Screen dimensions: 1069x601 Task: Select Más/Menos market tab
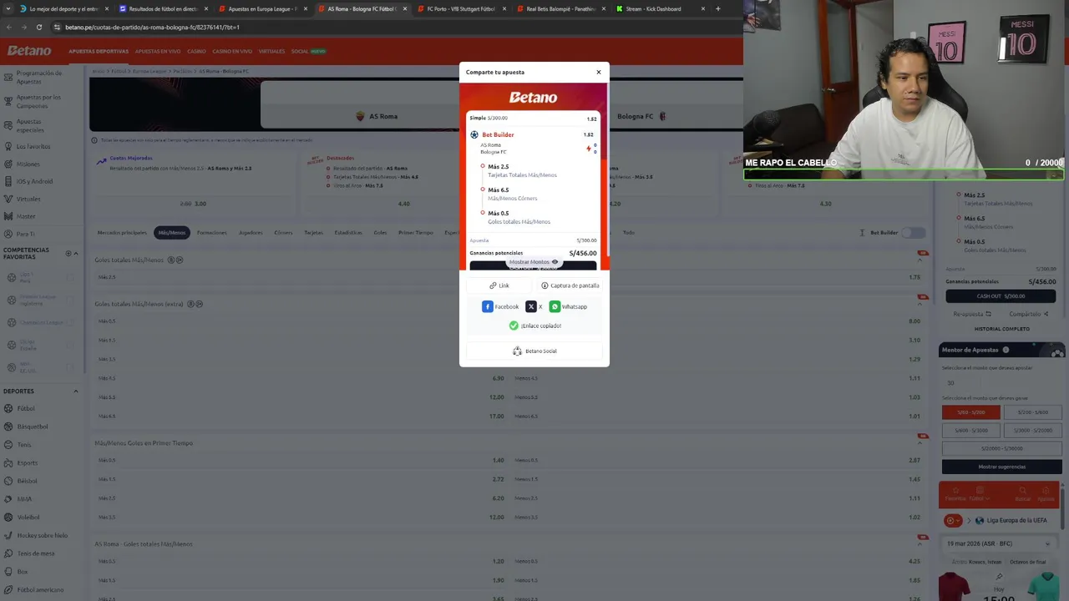[172, 232]
